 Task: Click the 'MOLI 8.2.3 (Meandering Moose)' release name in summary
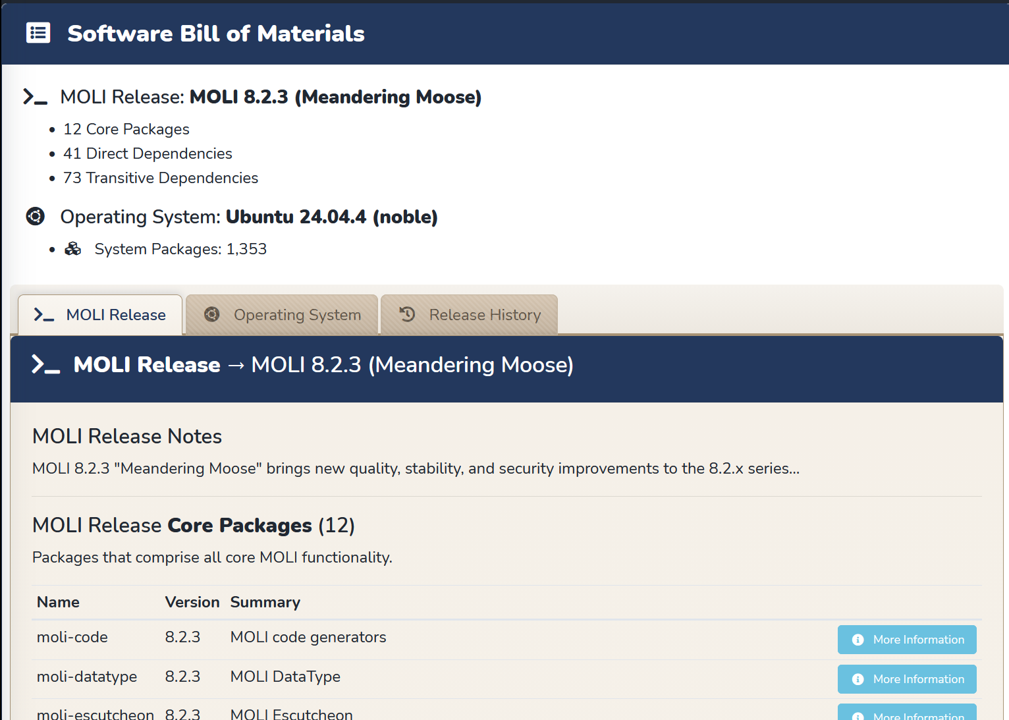pyautogui.click(x=335, y=97)
